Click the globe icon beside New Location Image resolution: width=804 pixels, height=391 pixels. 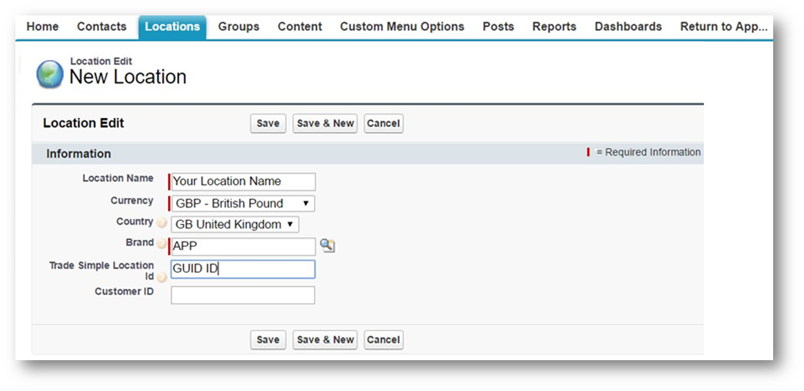(x=50, y=74)
